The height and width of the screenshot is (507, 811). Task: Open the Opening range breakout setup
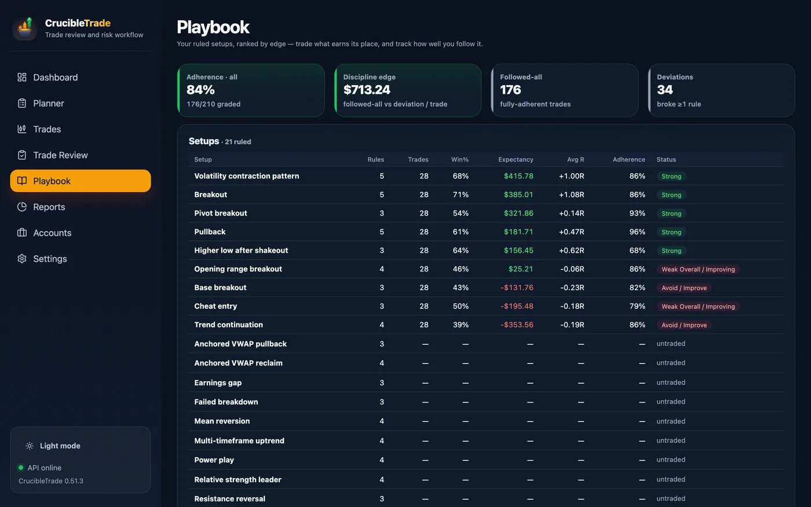coord(486,269)
